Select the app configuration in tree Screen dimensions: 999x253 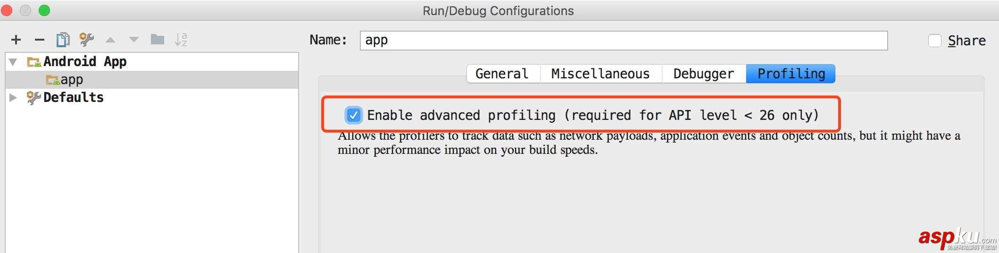click(72, 80)
